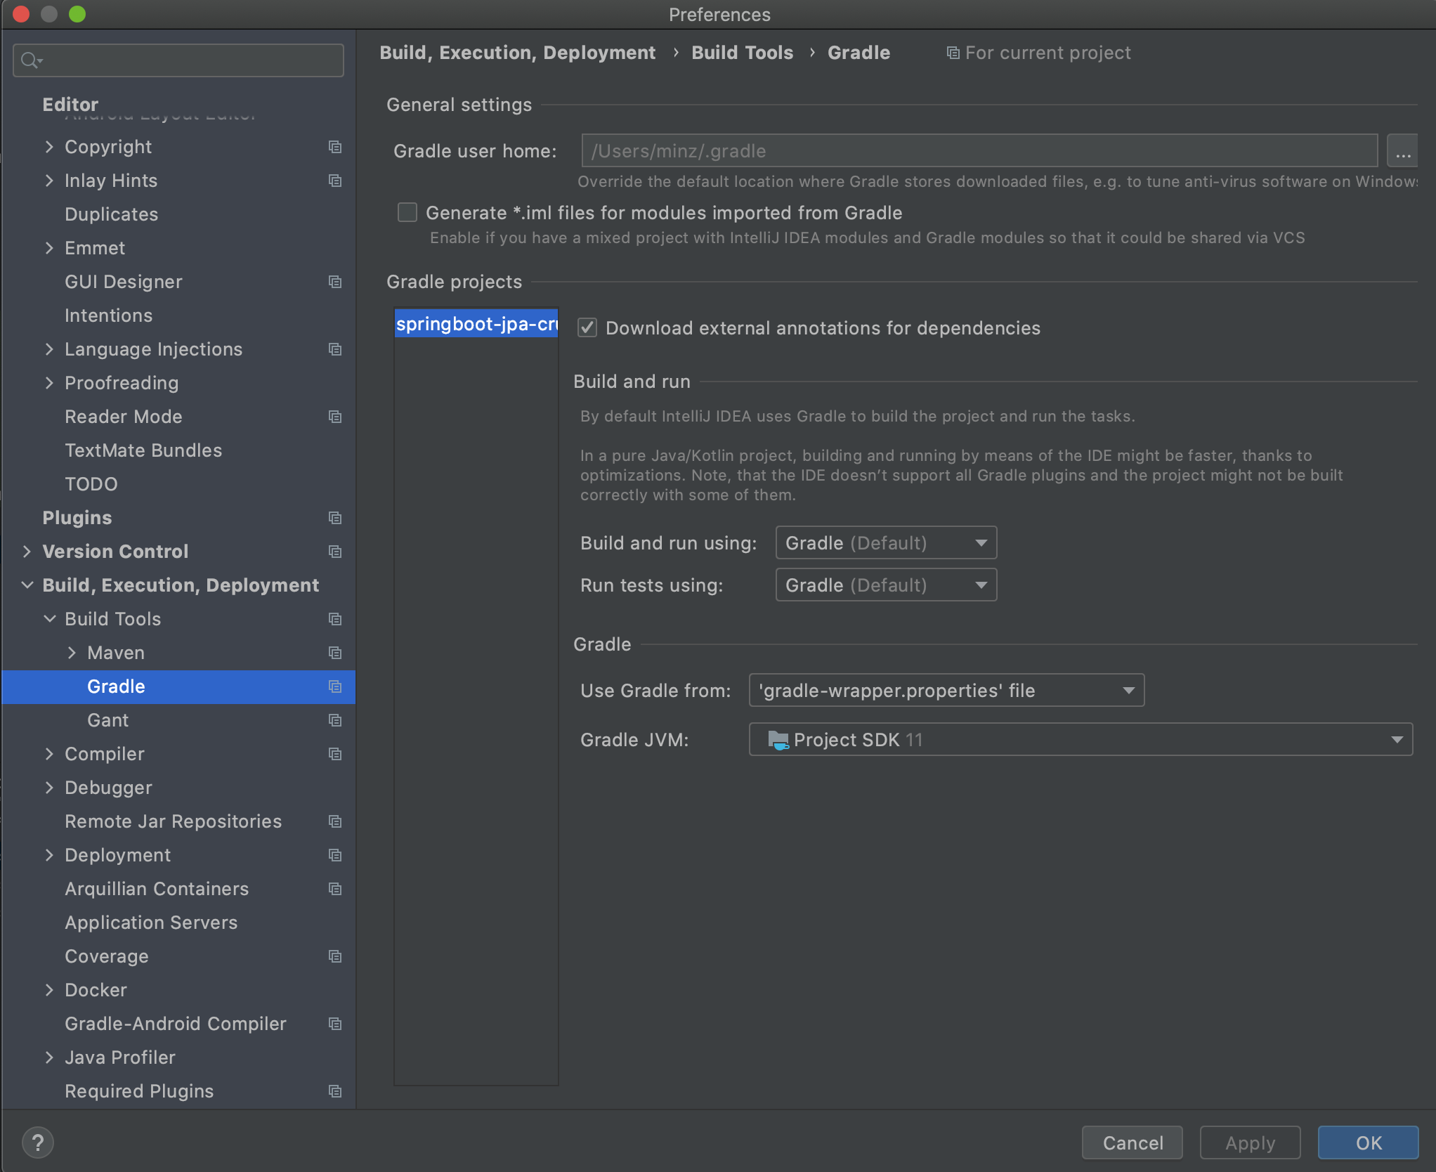Click the Gradle user home field
This screenshot has height=1172, width=1436.
tap(978, 151)
